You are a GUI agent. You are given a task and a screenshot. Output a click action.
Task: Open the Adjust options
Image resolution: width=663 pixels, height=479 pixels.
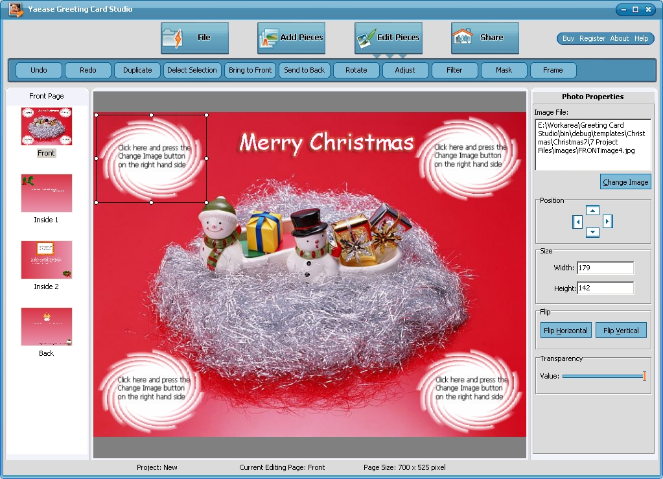(405, 70)
